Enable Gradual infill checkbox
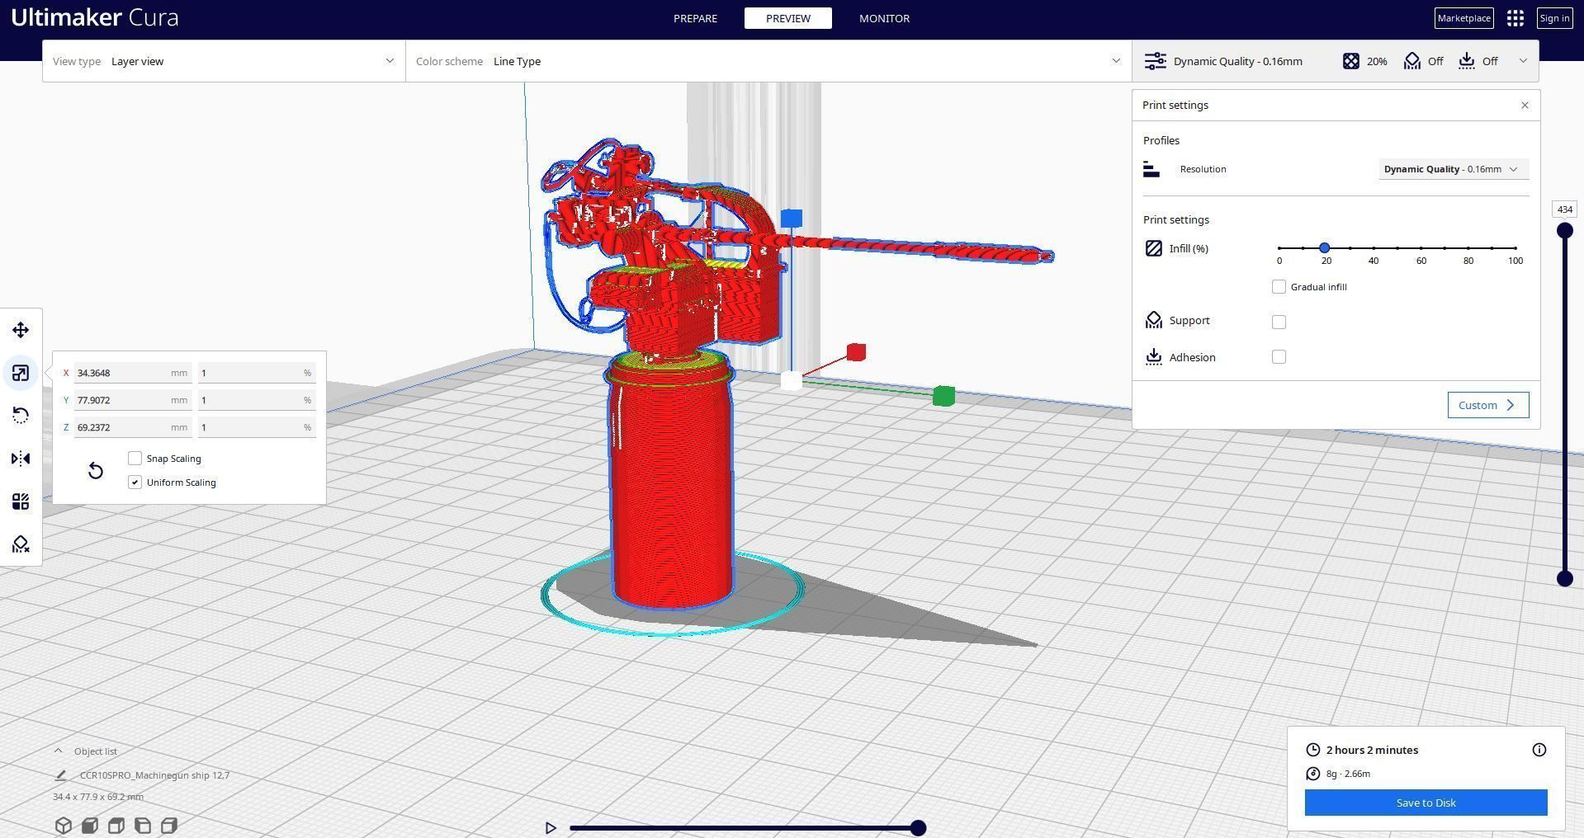Viewport: 1584px width, 838px height. 1279,287
